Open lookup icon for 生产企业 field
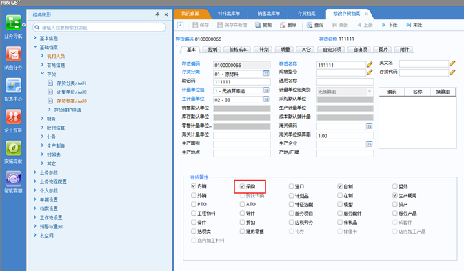Viewport: 464px width, 271px height. click(x=370, y=144)
